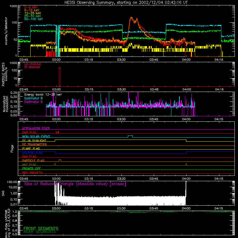Click the "FRONT SEGMENTS" legend text
This screenshot has width=238, height=238.
(x=41, y=228)
